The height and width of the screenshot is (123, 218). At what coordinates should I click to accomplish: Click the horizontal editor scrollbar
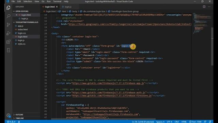click(103, 119)
